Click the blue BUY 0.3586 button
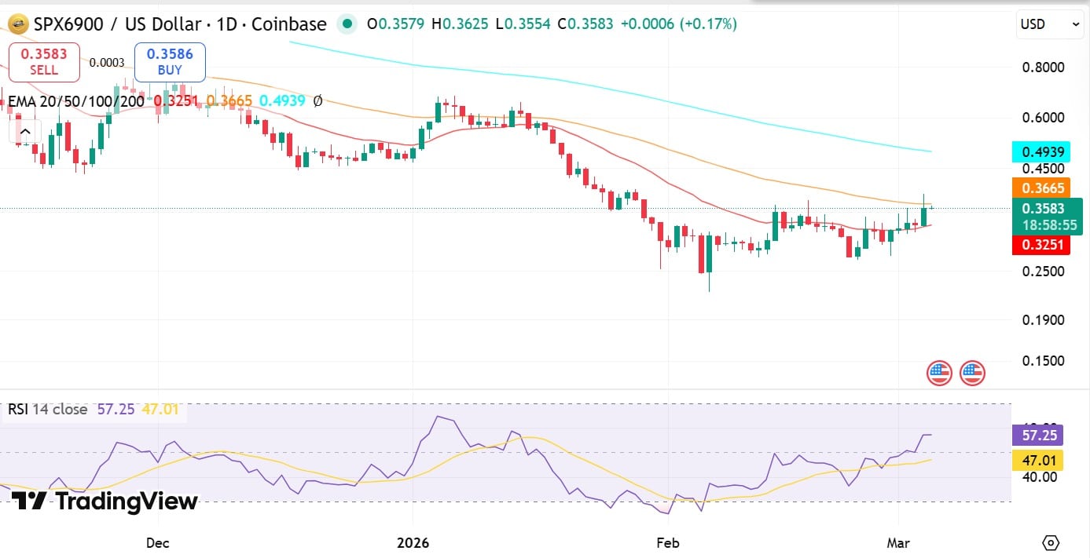 click(x=170, y=62)
